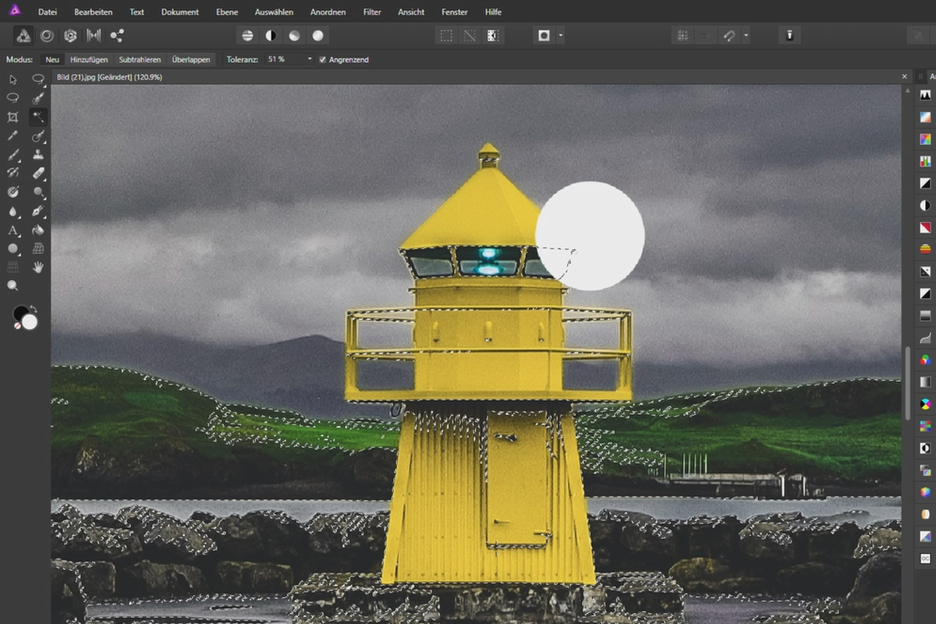The width and height of the screenshot is (936, 624).
Task: Select the Artistic Text tool
Action: (x=13, y=230)
